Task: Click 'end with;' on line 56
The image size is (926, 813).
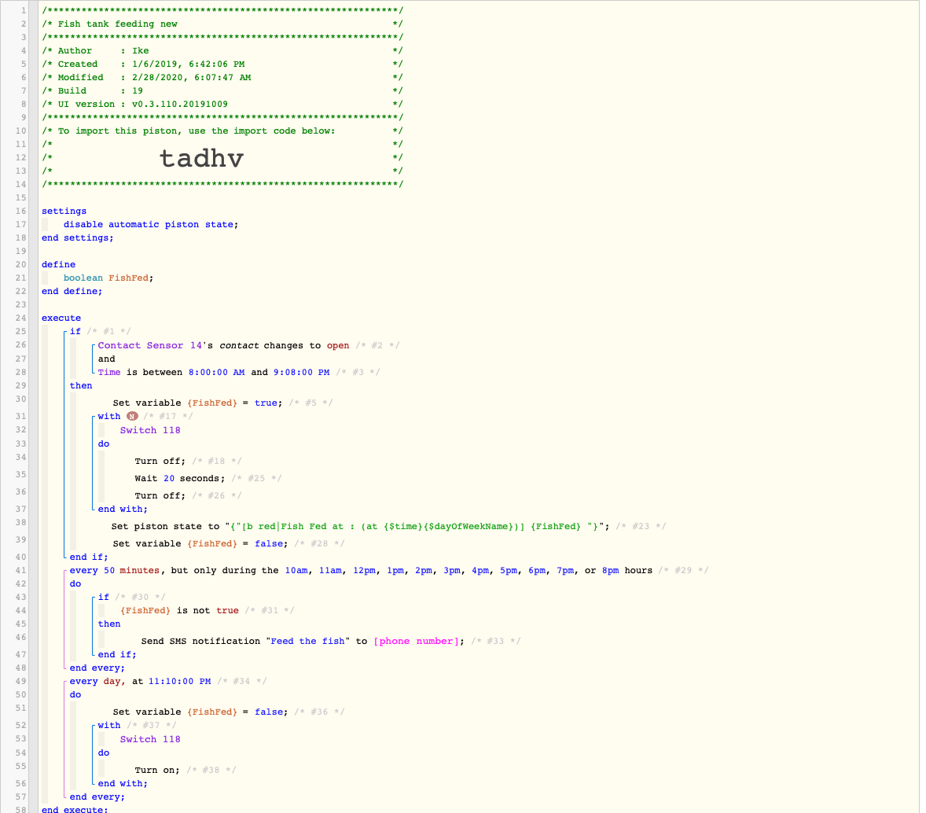Action: tap(123, 783)
